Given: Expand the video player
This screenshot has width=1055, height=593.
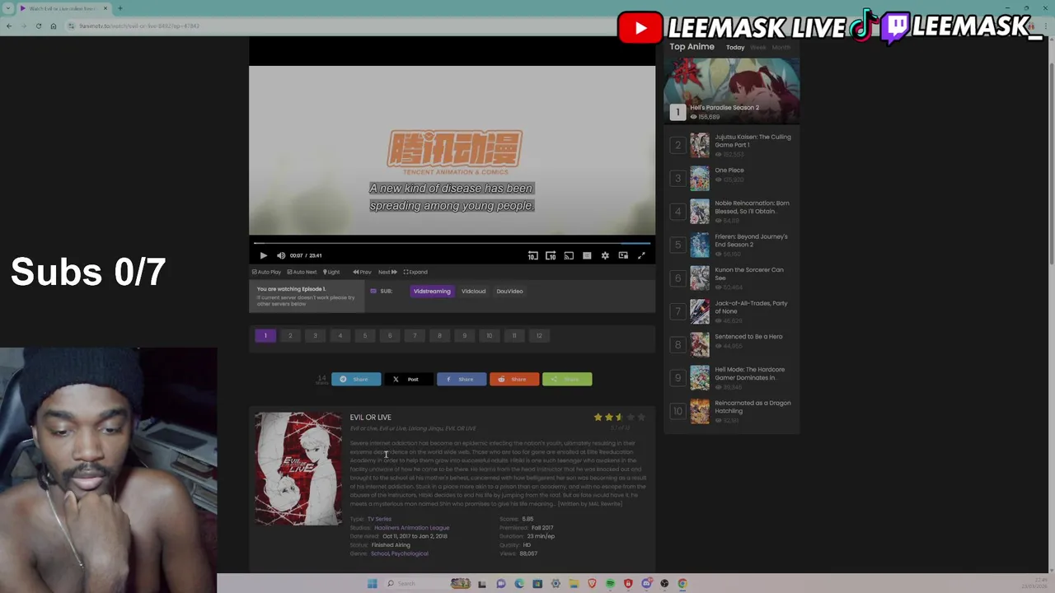Looking at the screenshot, I should coord(415,272).
